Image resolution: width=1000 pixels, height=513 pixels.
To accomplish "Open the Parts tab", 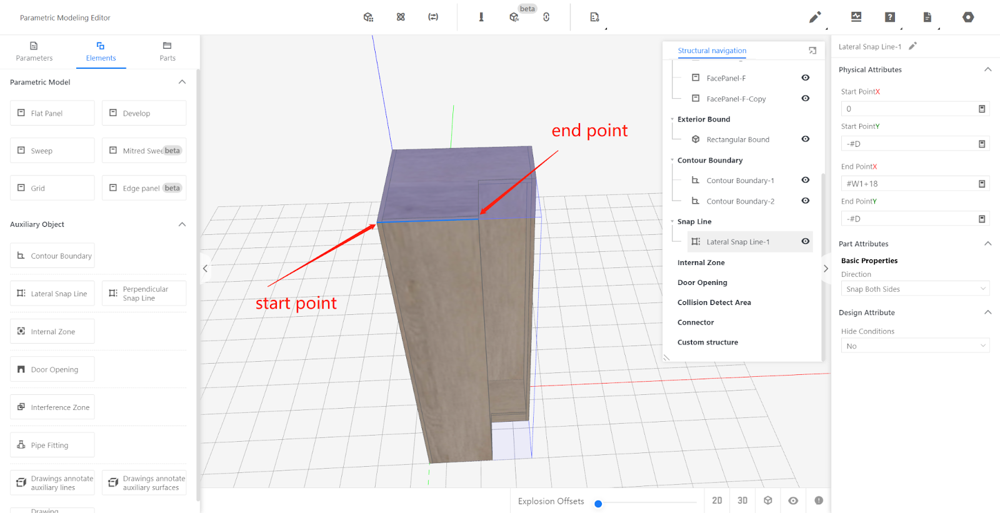I will point(167,51).
